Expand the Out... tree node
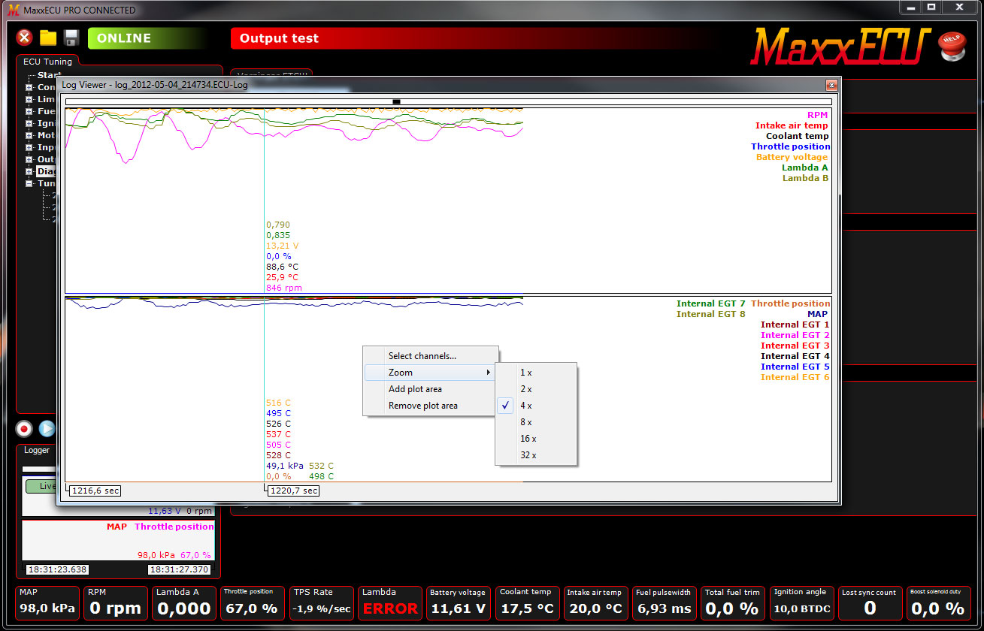 click(29, 159)
